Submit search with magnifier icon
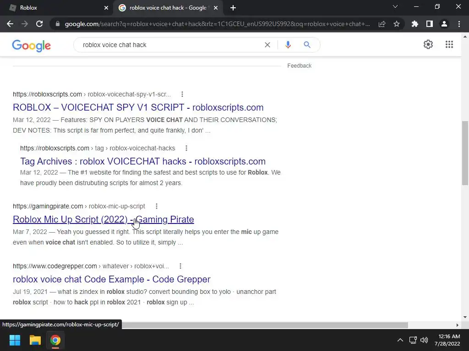 [307, 45]
